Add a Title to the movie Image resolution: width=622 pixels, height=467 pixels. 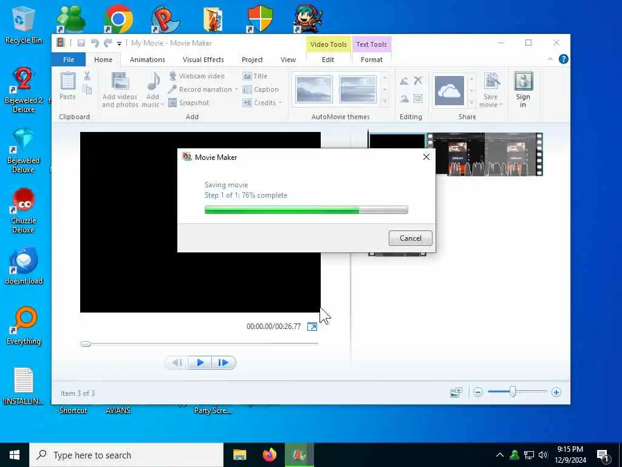(255, 76)
